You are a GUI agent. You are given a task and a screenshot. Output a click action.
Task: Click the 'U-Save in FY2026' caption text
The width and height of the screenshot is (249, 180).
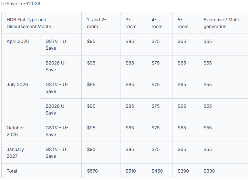21,4
